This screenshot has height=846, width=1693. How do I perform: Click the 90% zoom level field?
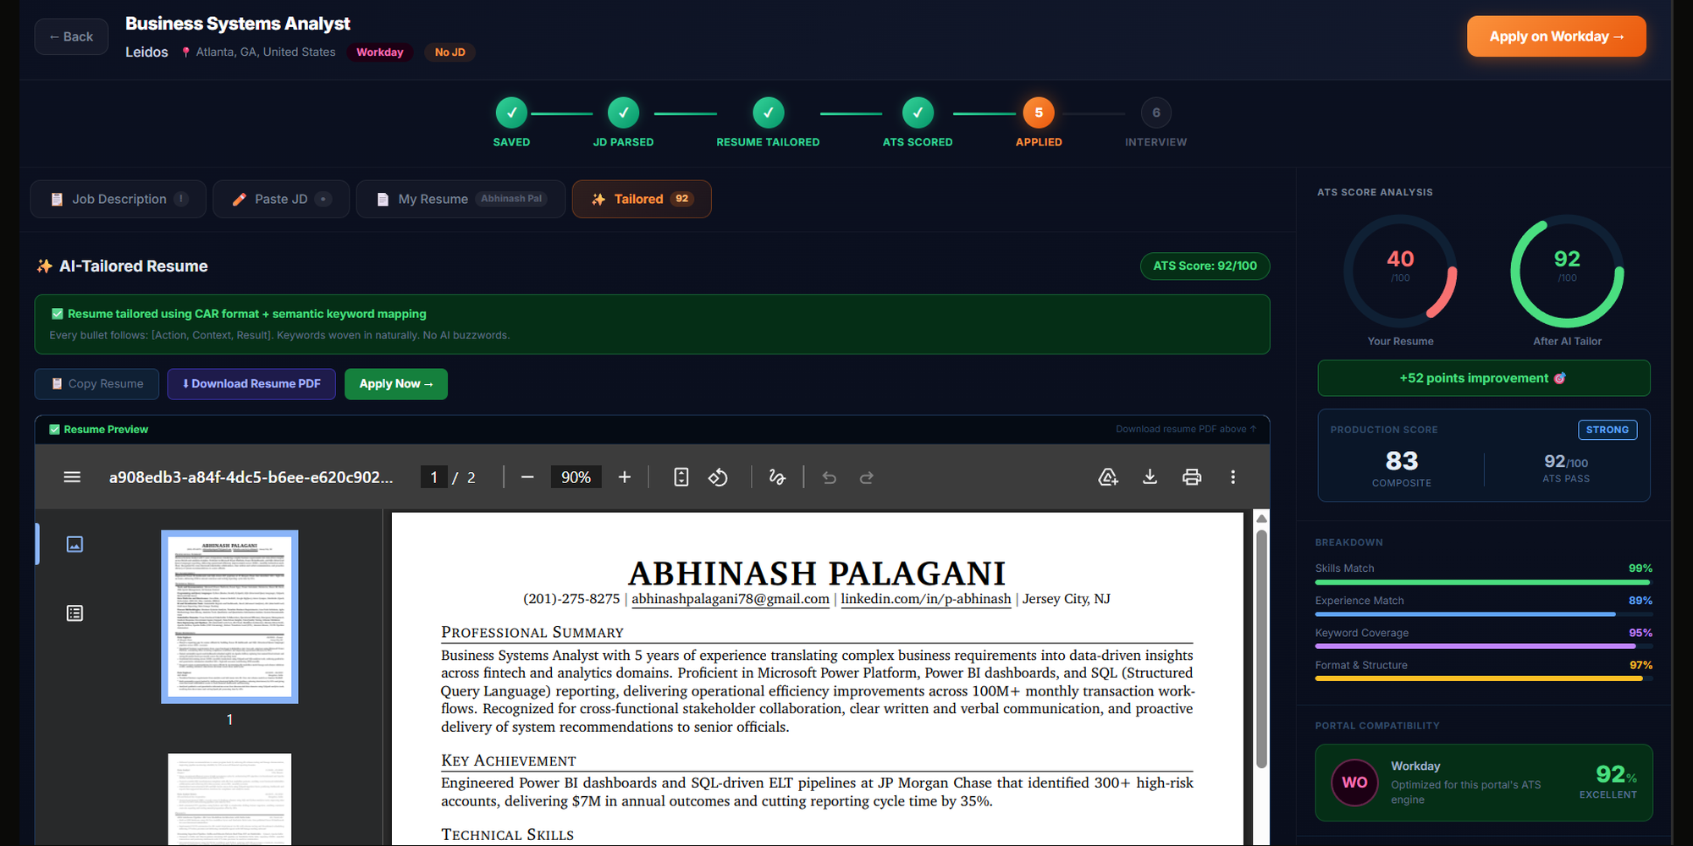coord(576,477)
